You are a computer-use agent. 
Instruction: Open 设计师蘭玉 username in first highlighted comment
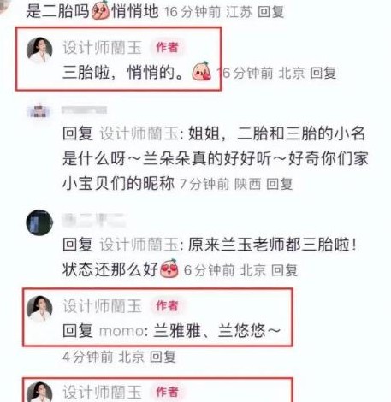pos(103,47)
